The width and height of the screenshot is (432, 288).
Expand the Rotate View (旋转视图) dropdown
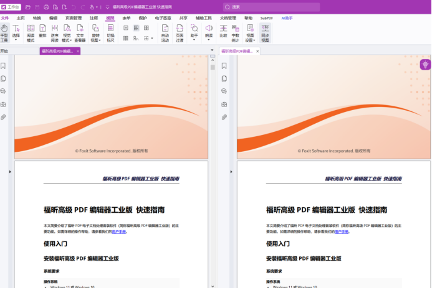pyautogui.click(x=95, y=33)
